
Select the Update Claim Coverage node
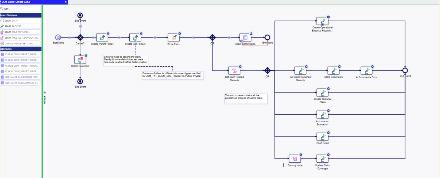pos(322,159)
